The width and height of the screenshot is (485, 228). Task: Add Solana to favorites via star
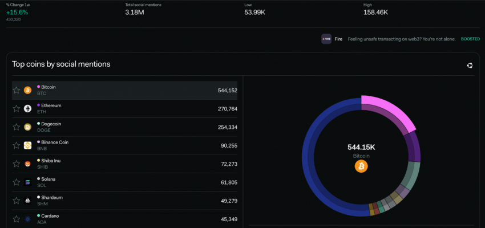click(x=17, y=182)
